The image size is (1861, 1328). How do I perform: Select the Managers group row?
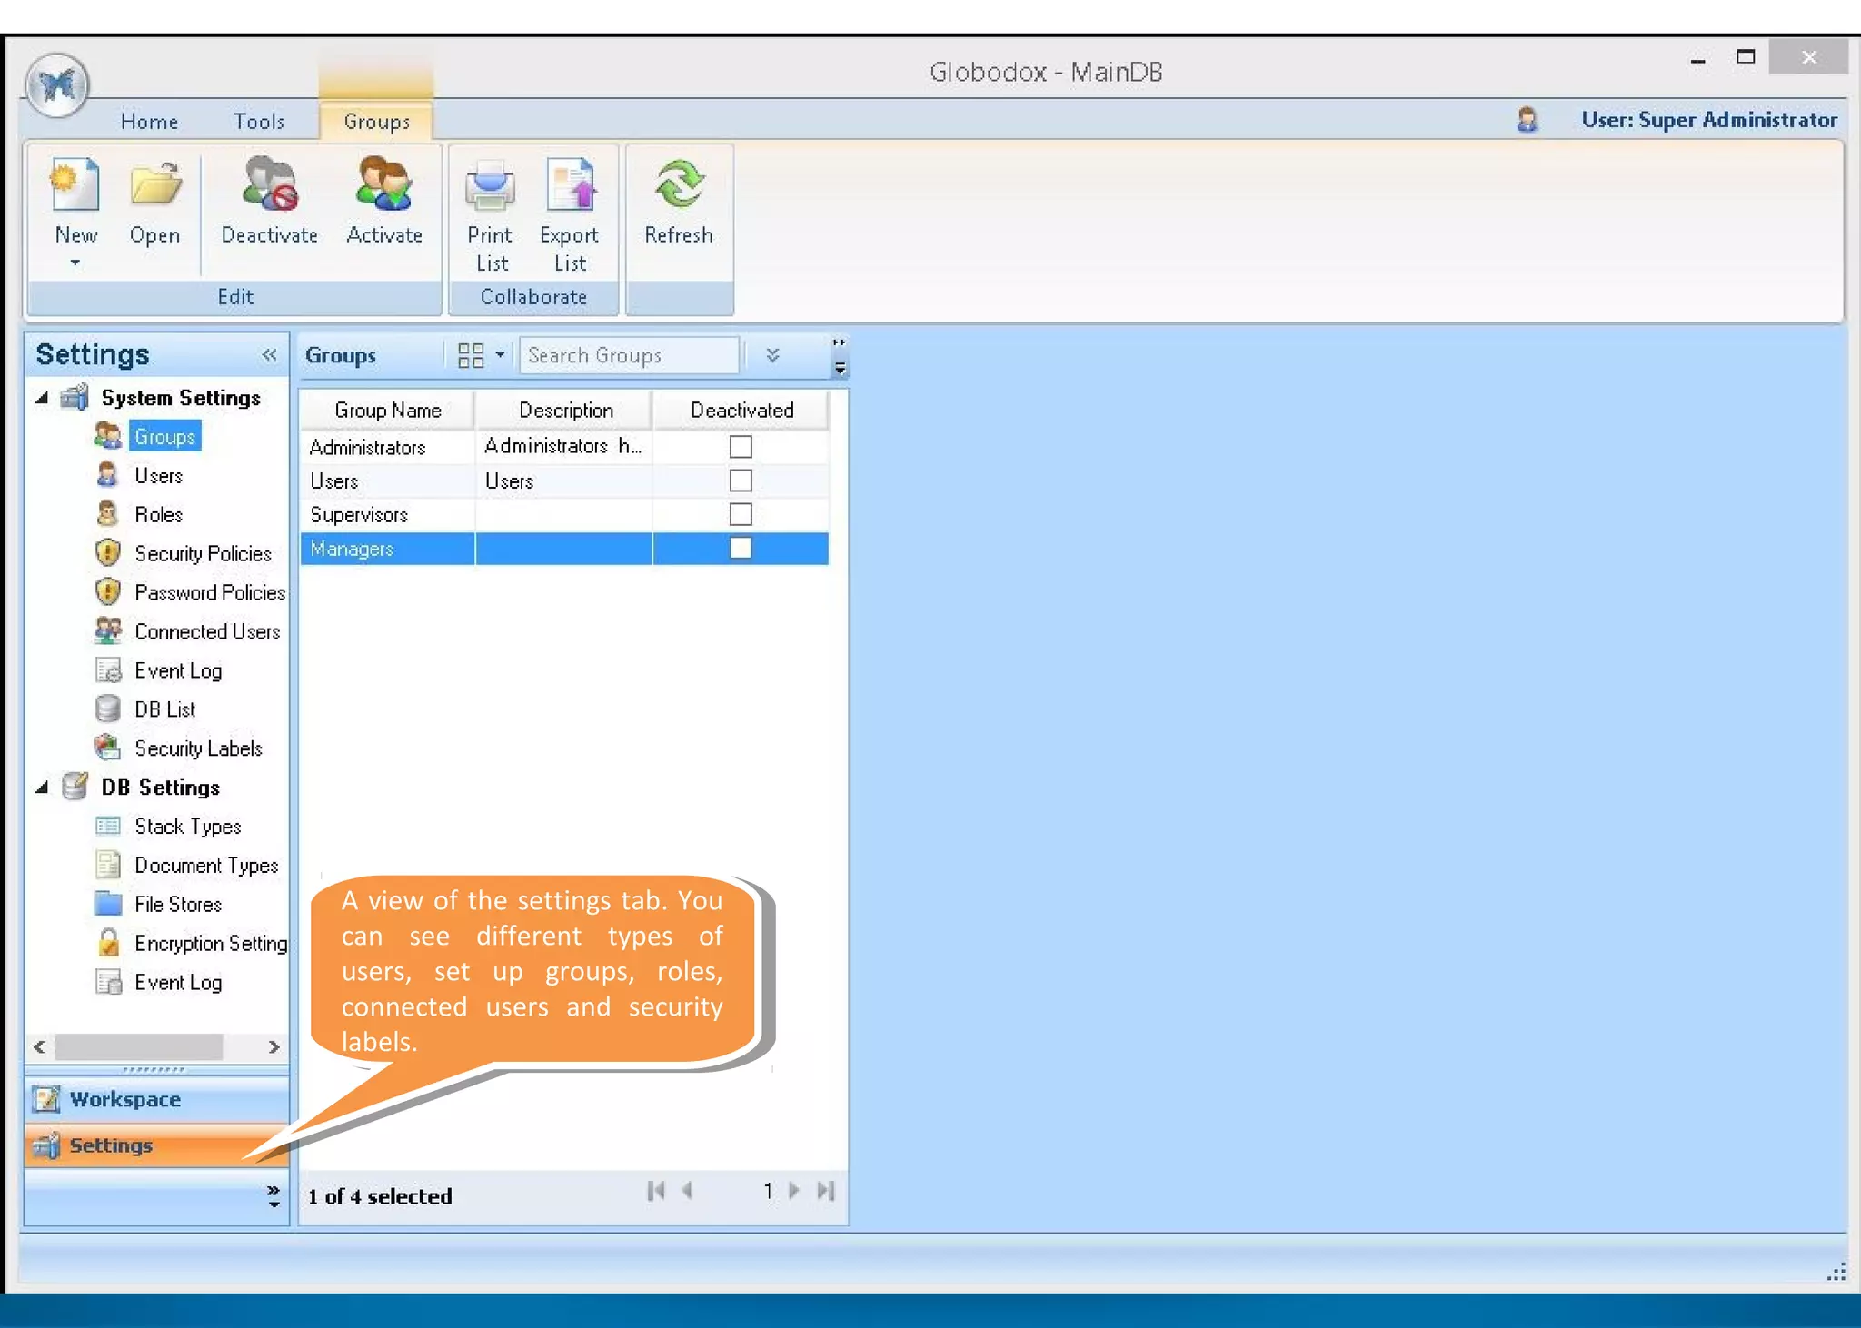pos(564,549)
